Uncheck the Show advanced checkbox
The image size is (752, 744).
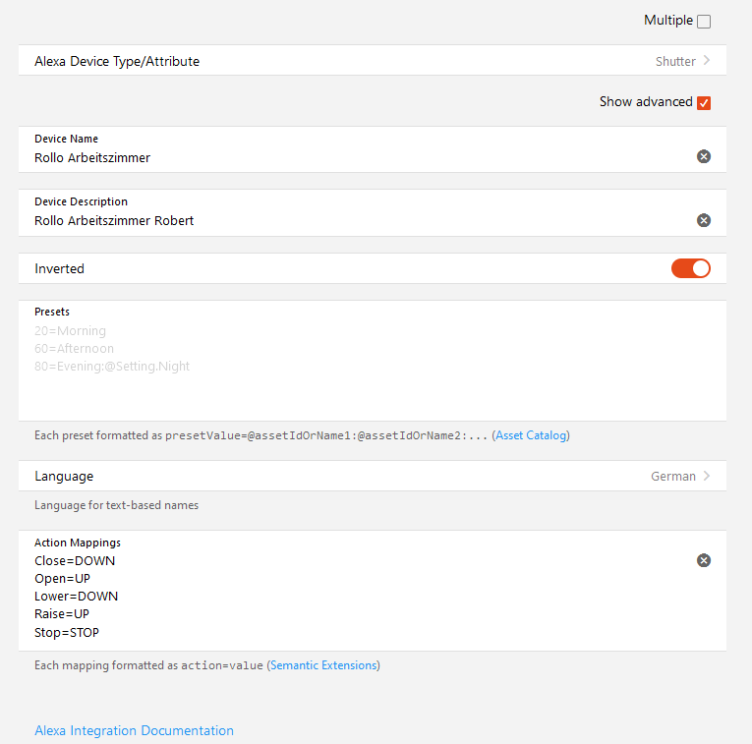click(x=704, y=103)
